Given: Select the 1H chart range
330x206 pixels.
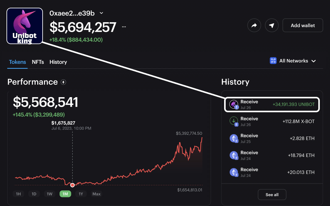Looking at the screenshot, I should 18,194.
